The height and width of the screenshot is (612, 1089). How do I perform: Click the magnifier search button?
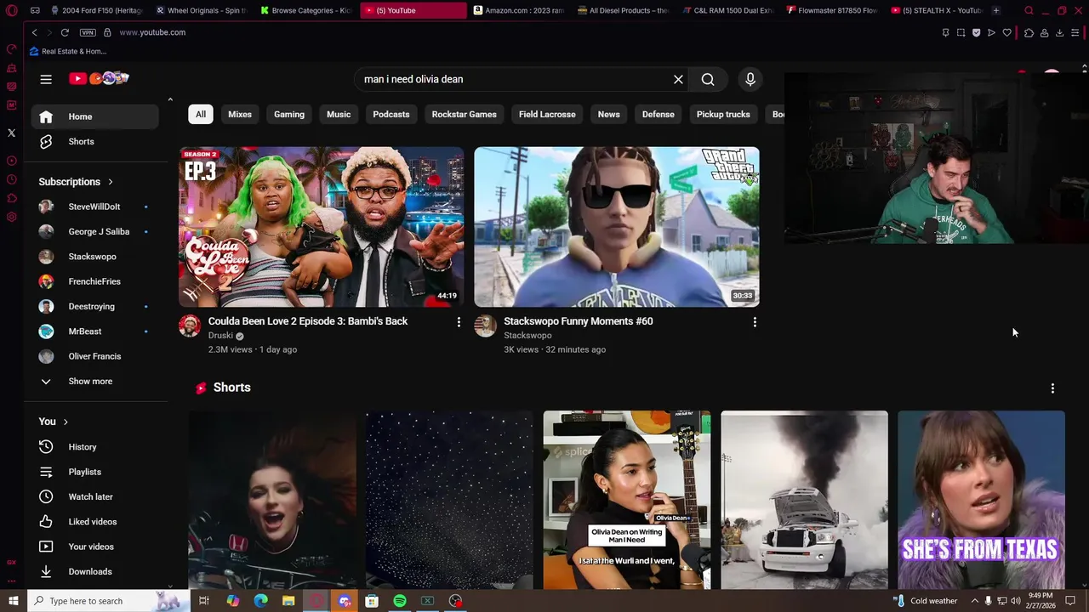point(708,79)
